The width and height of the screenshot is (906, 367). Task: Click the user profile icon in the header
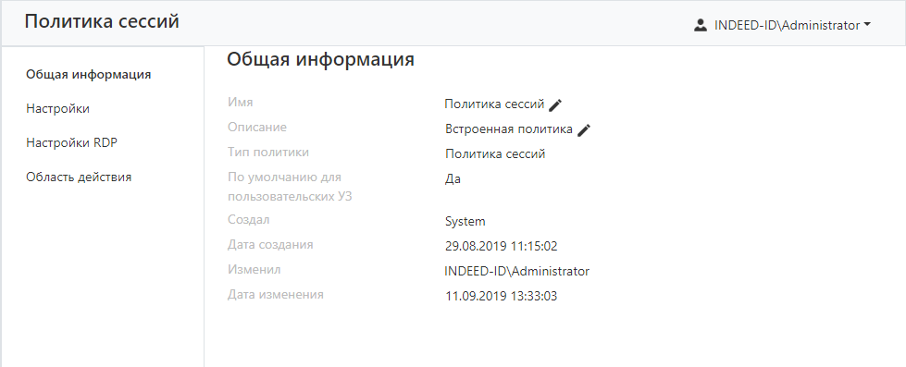(x=701, y=25)
